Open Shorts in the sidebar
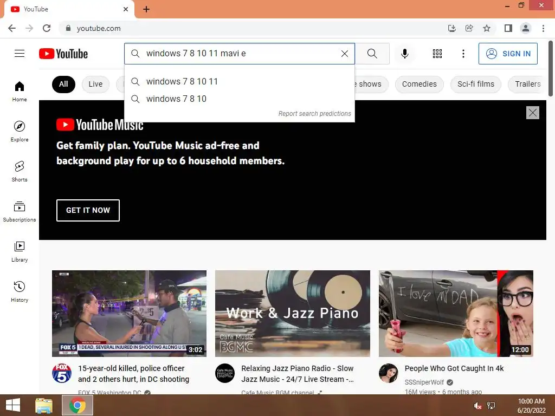 pos(20,171)
